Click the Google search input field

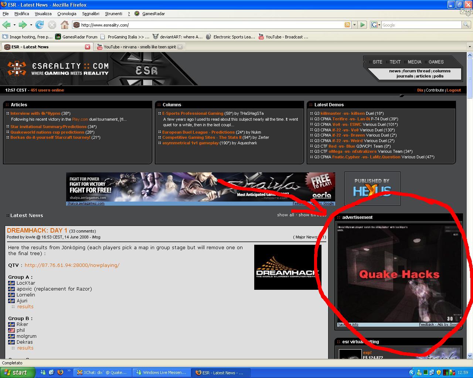pos(421,25)
